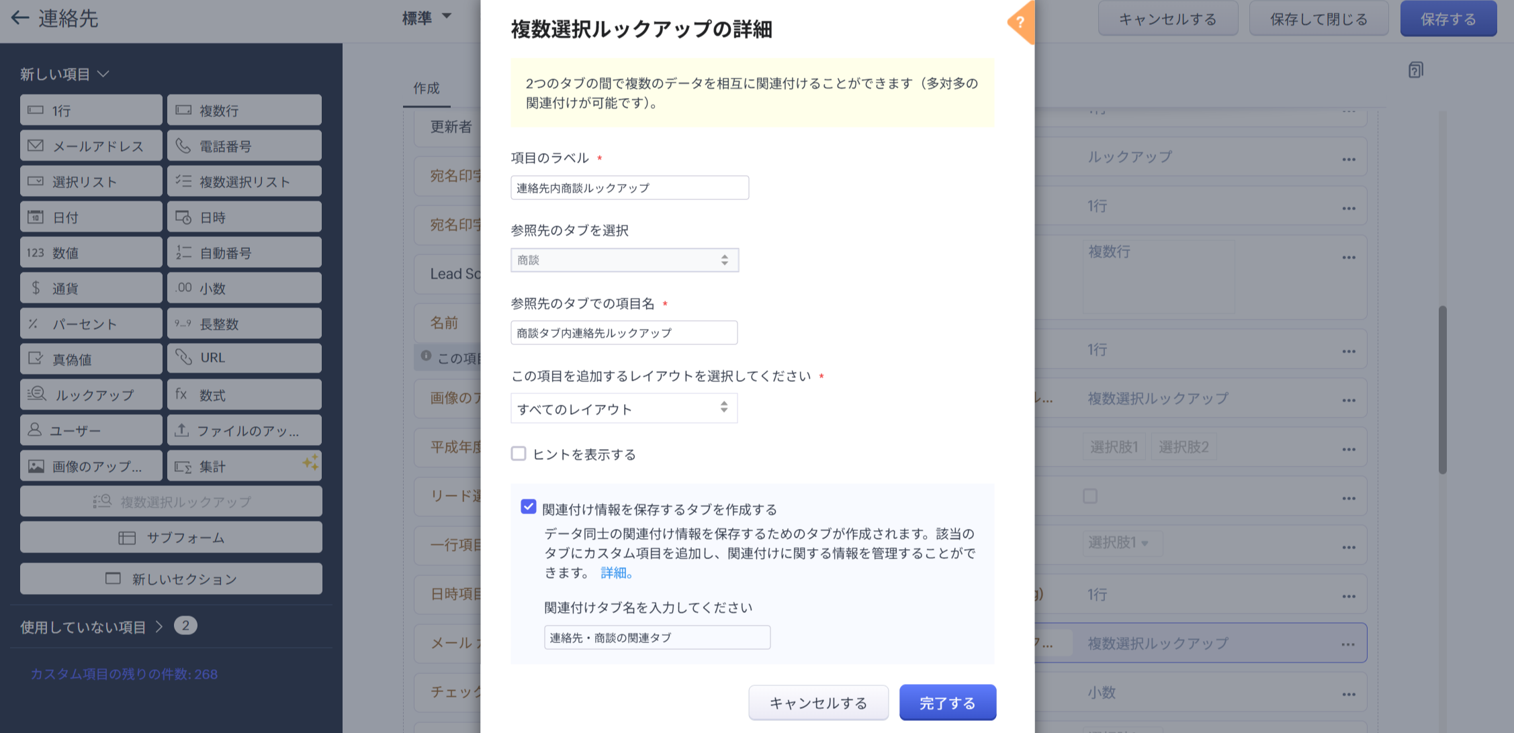Enable the ヒントを表示する checkbox
The image size is (1514, 733).
pyautogui.click(x=519, y=454)
